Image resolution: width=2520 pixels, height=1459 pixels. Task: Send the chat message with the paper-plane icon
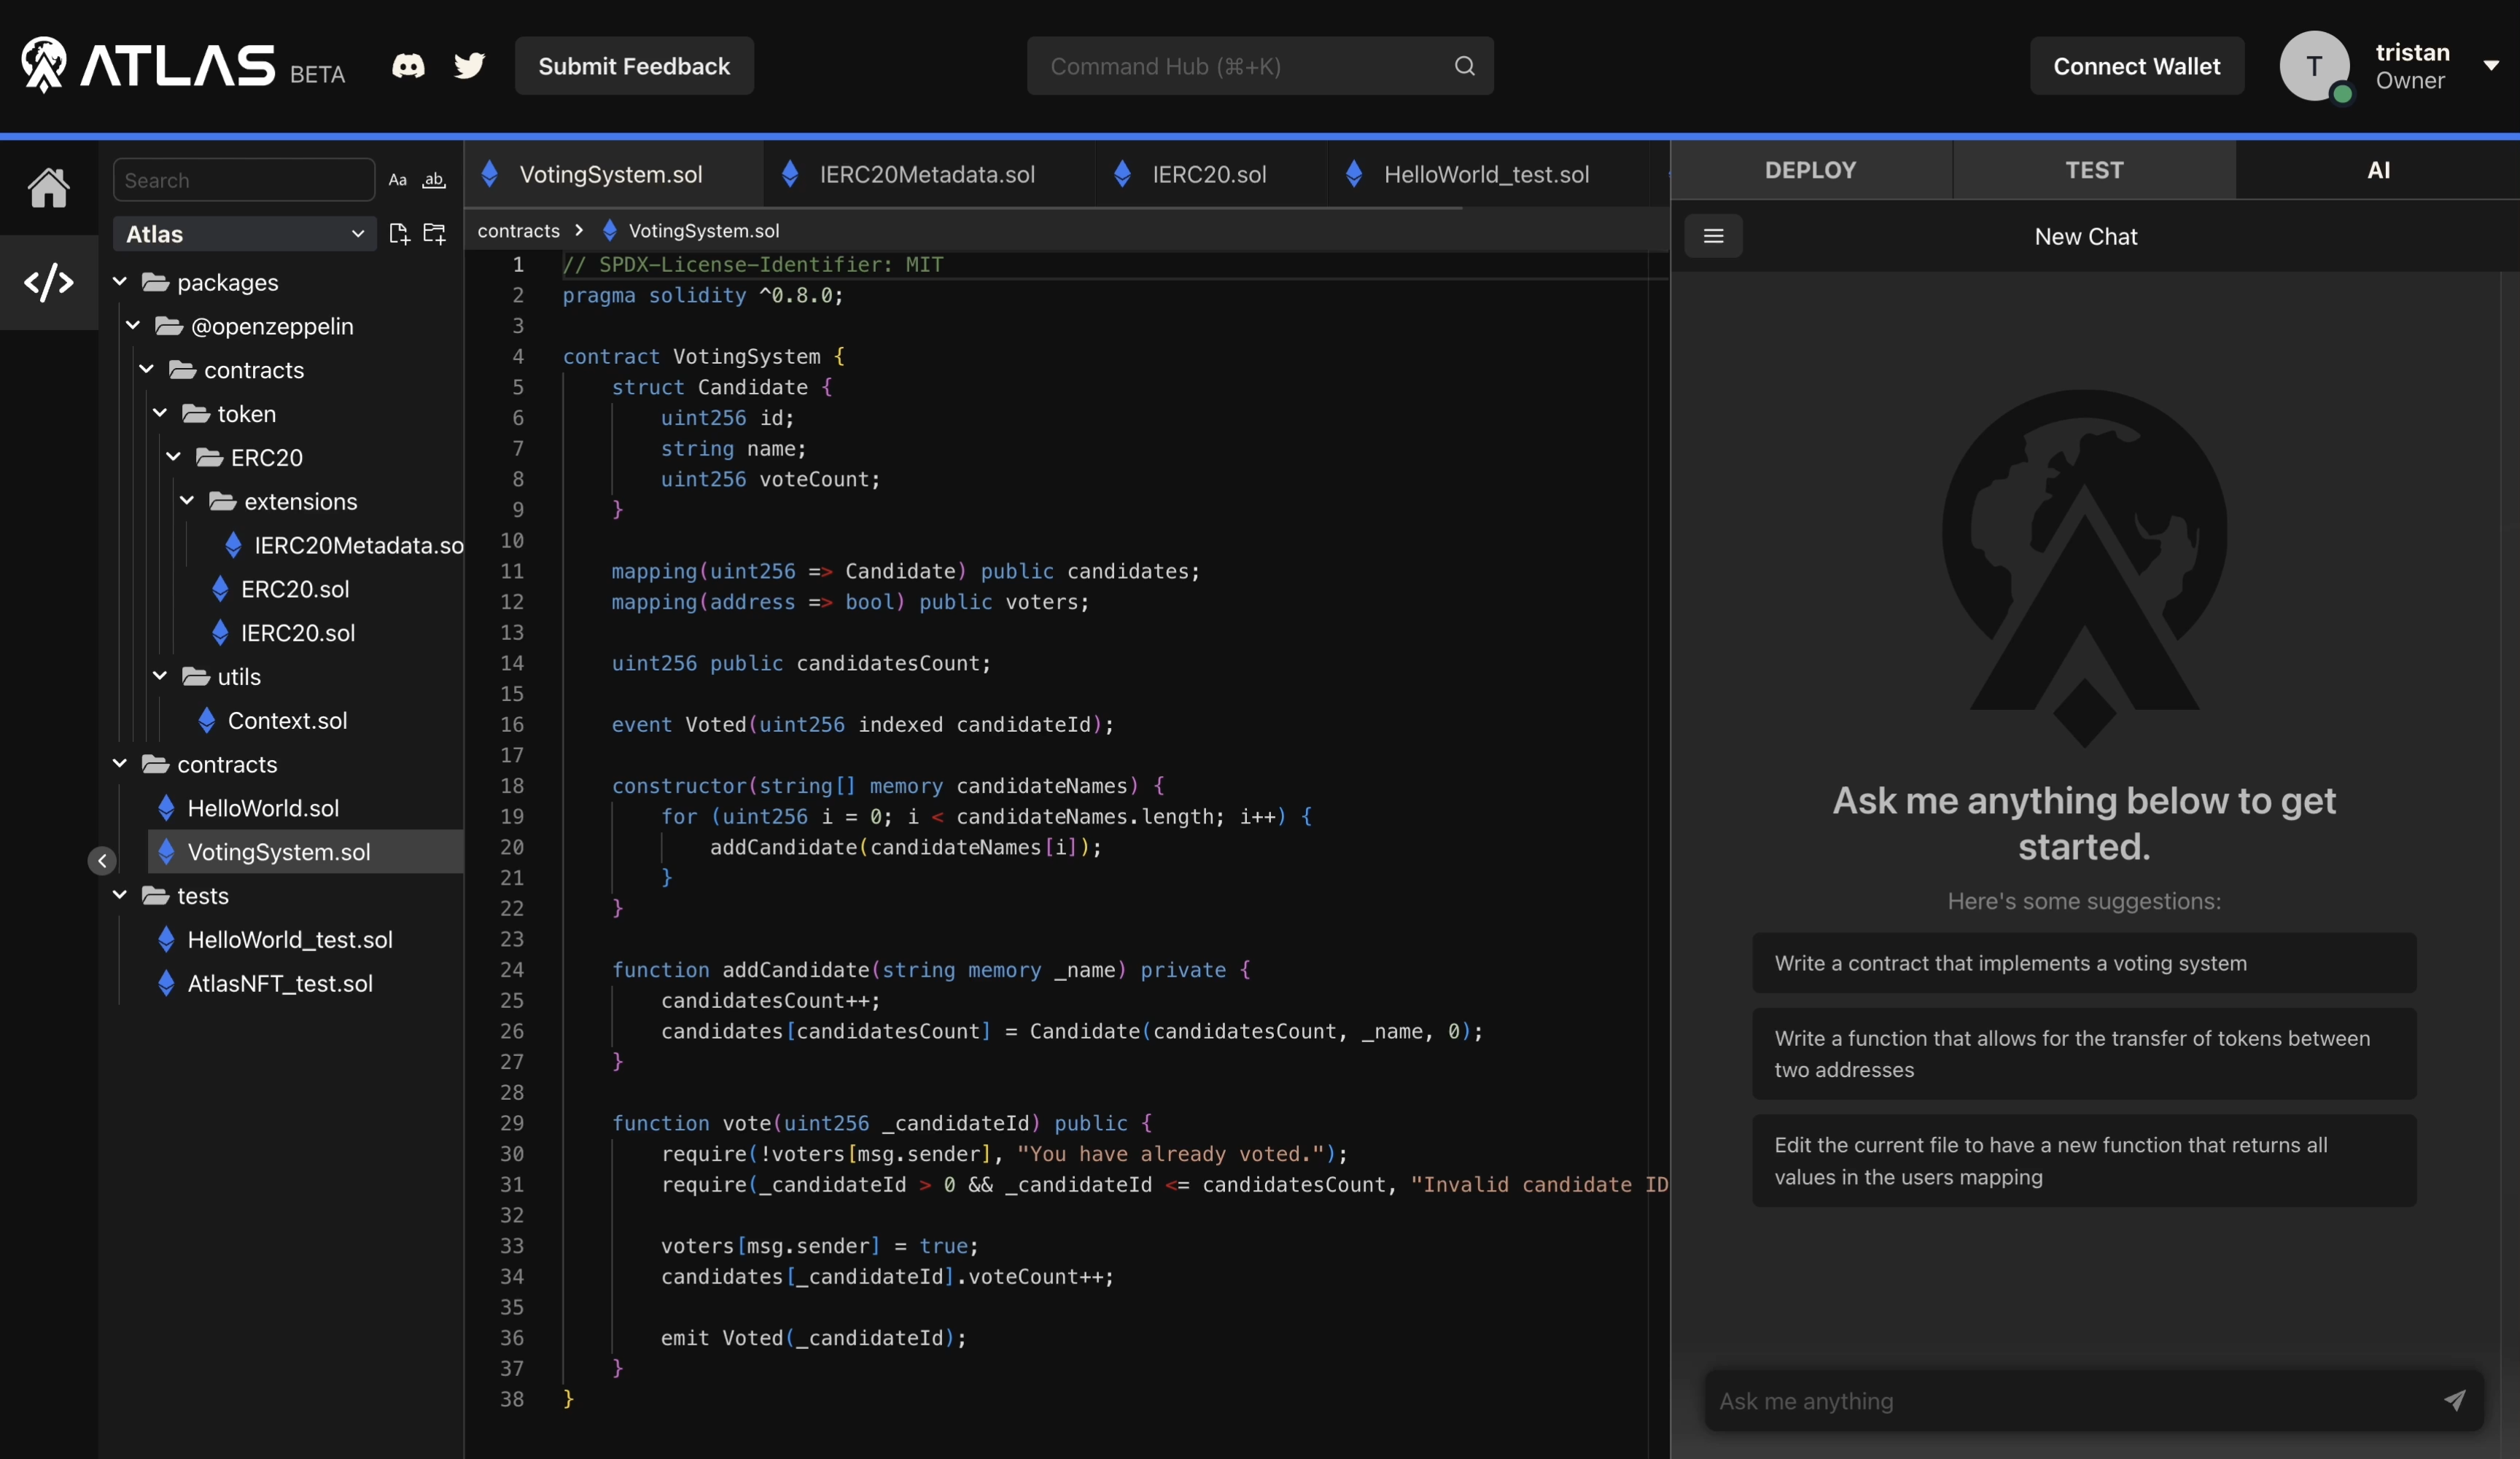(x=2455, y=1401)
